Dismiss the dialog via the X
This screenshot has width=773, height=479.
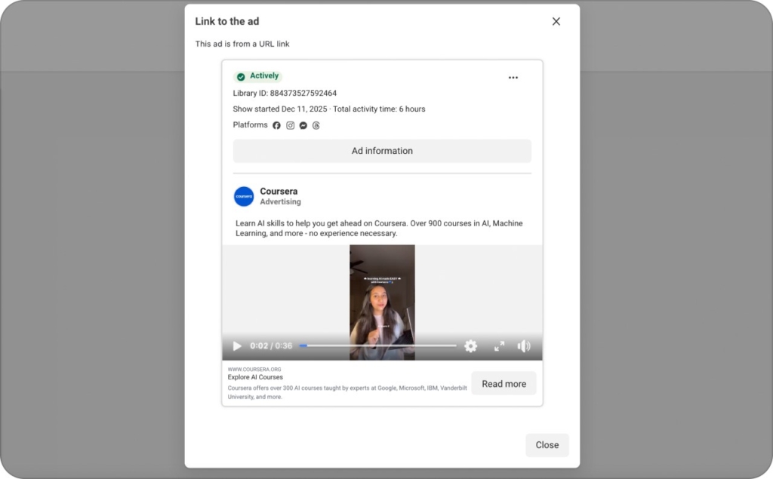pos(556,21)
